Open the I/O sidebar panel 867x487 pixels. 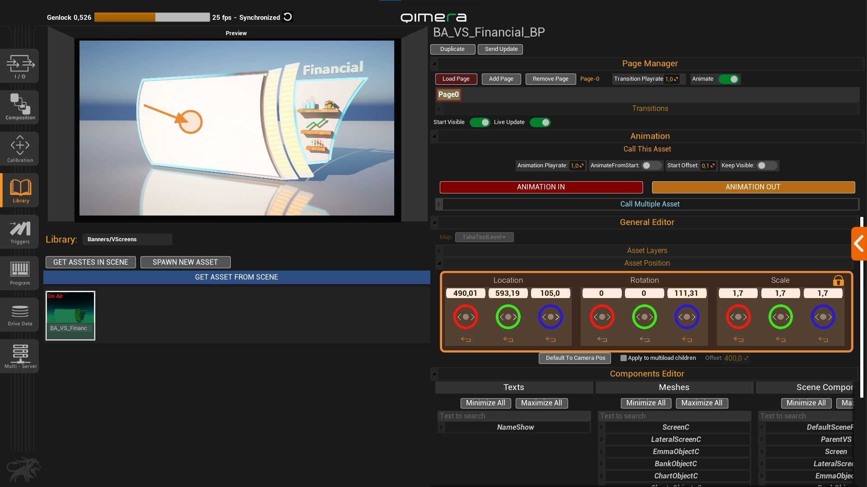20,66
